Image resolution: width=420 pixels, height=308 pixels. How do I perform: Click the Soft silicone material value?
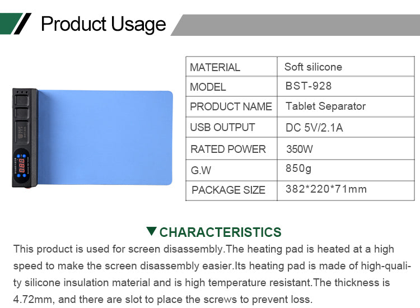313,67
